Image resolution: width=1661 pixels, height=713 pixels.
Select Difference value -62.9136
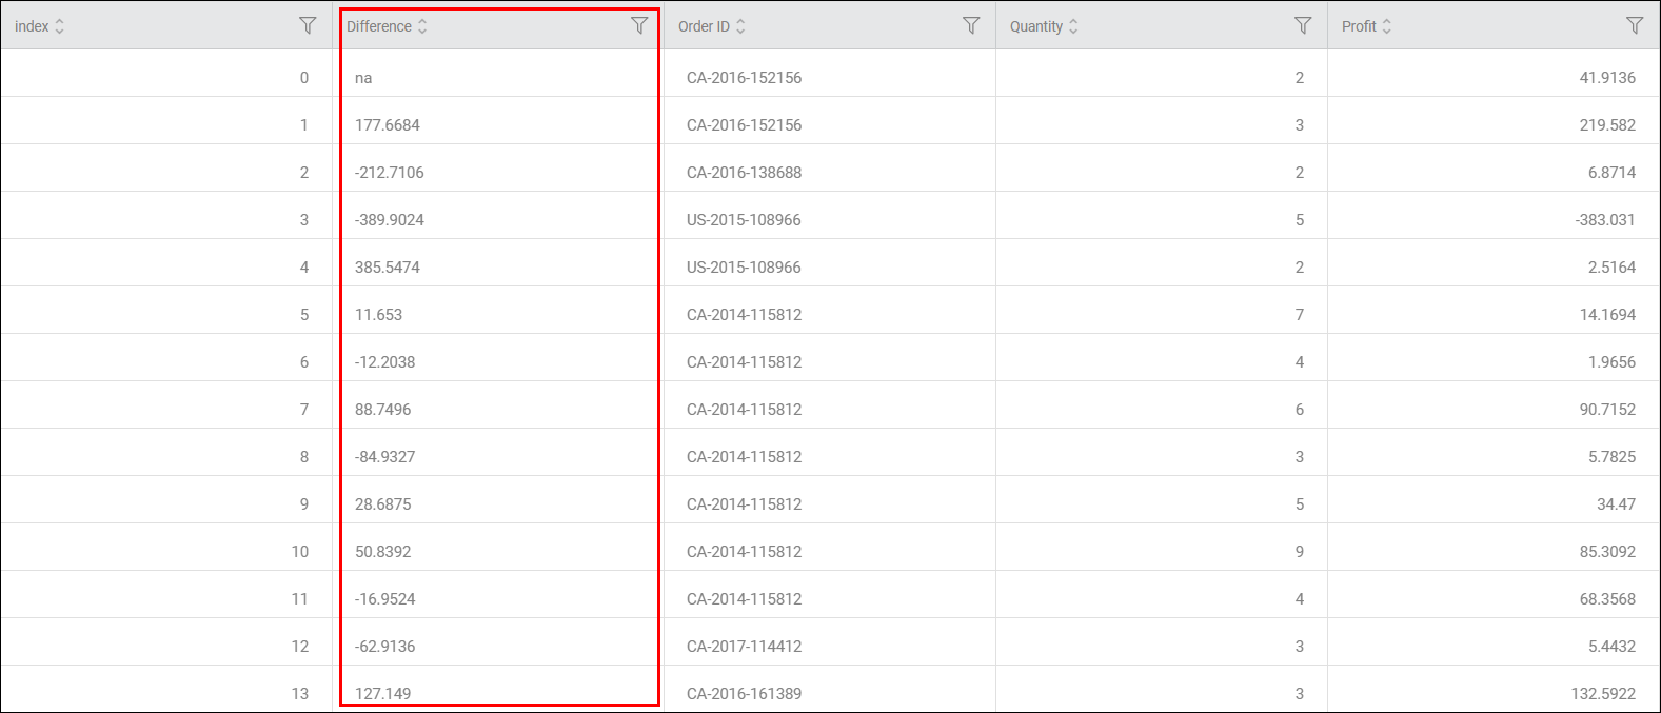(385, 647)
